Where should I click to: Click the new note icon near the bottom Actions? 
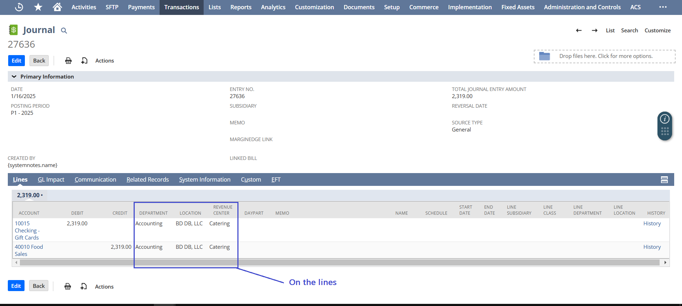pyautogui.click(x=84, y=286)
